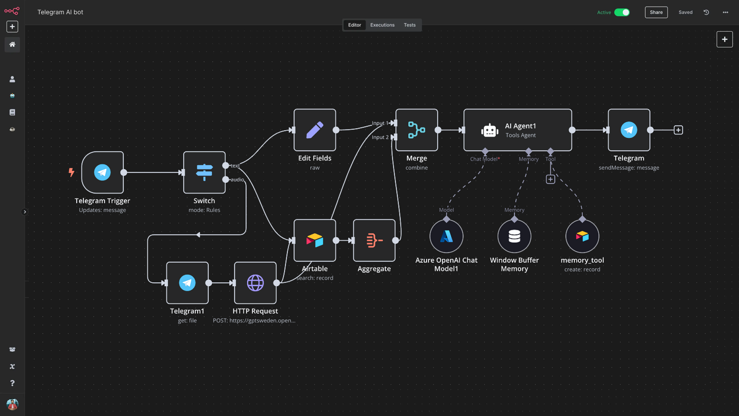Viewport: 739px width, 416px height.
Task: Click the Merge node icon
Action: click(416, 130)
